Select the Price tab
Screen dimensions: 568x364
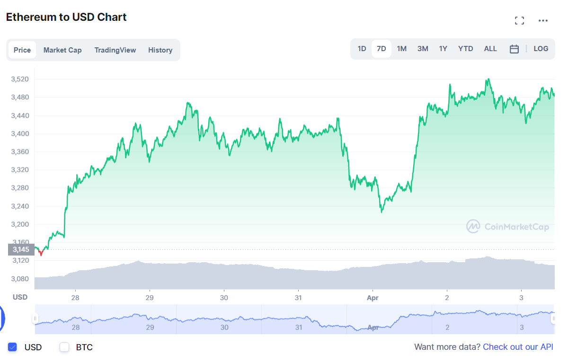point(22,50)
